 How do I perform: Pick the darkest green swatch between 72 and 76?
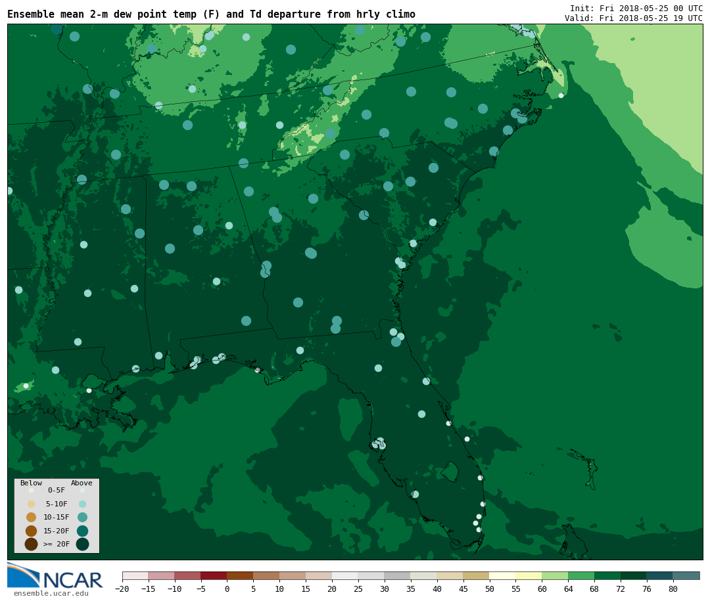[634, 575]
